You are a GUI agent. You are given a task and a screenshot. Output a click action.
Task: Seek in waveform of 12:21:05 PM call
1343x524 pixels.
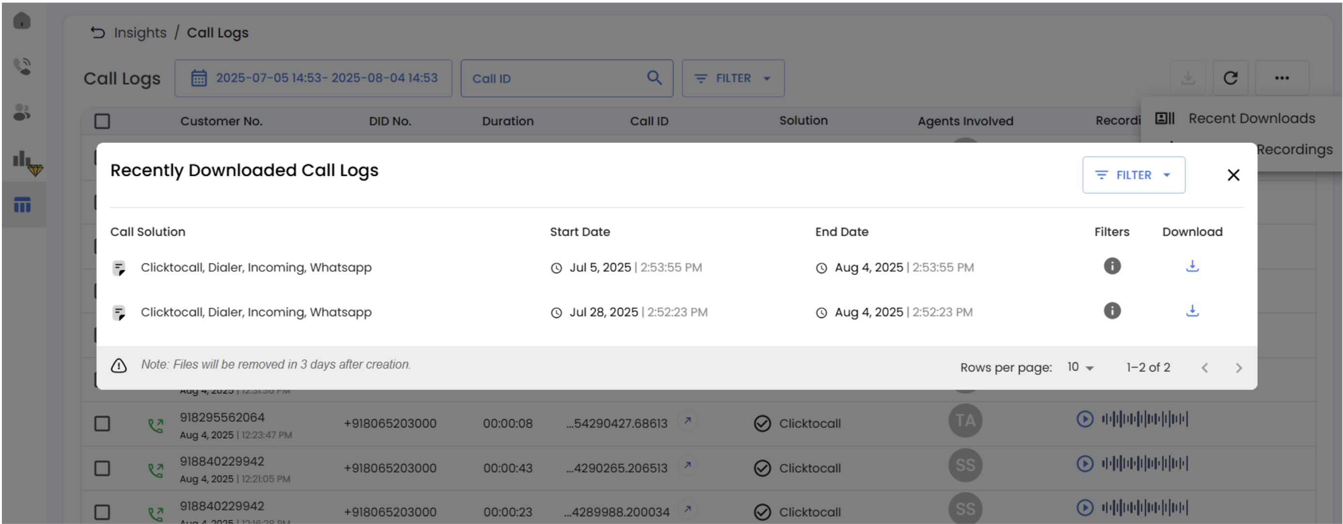click(1145, 464)
